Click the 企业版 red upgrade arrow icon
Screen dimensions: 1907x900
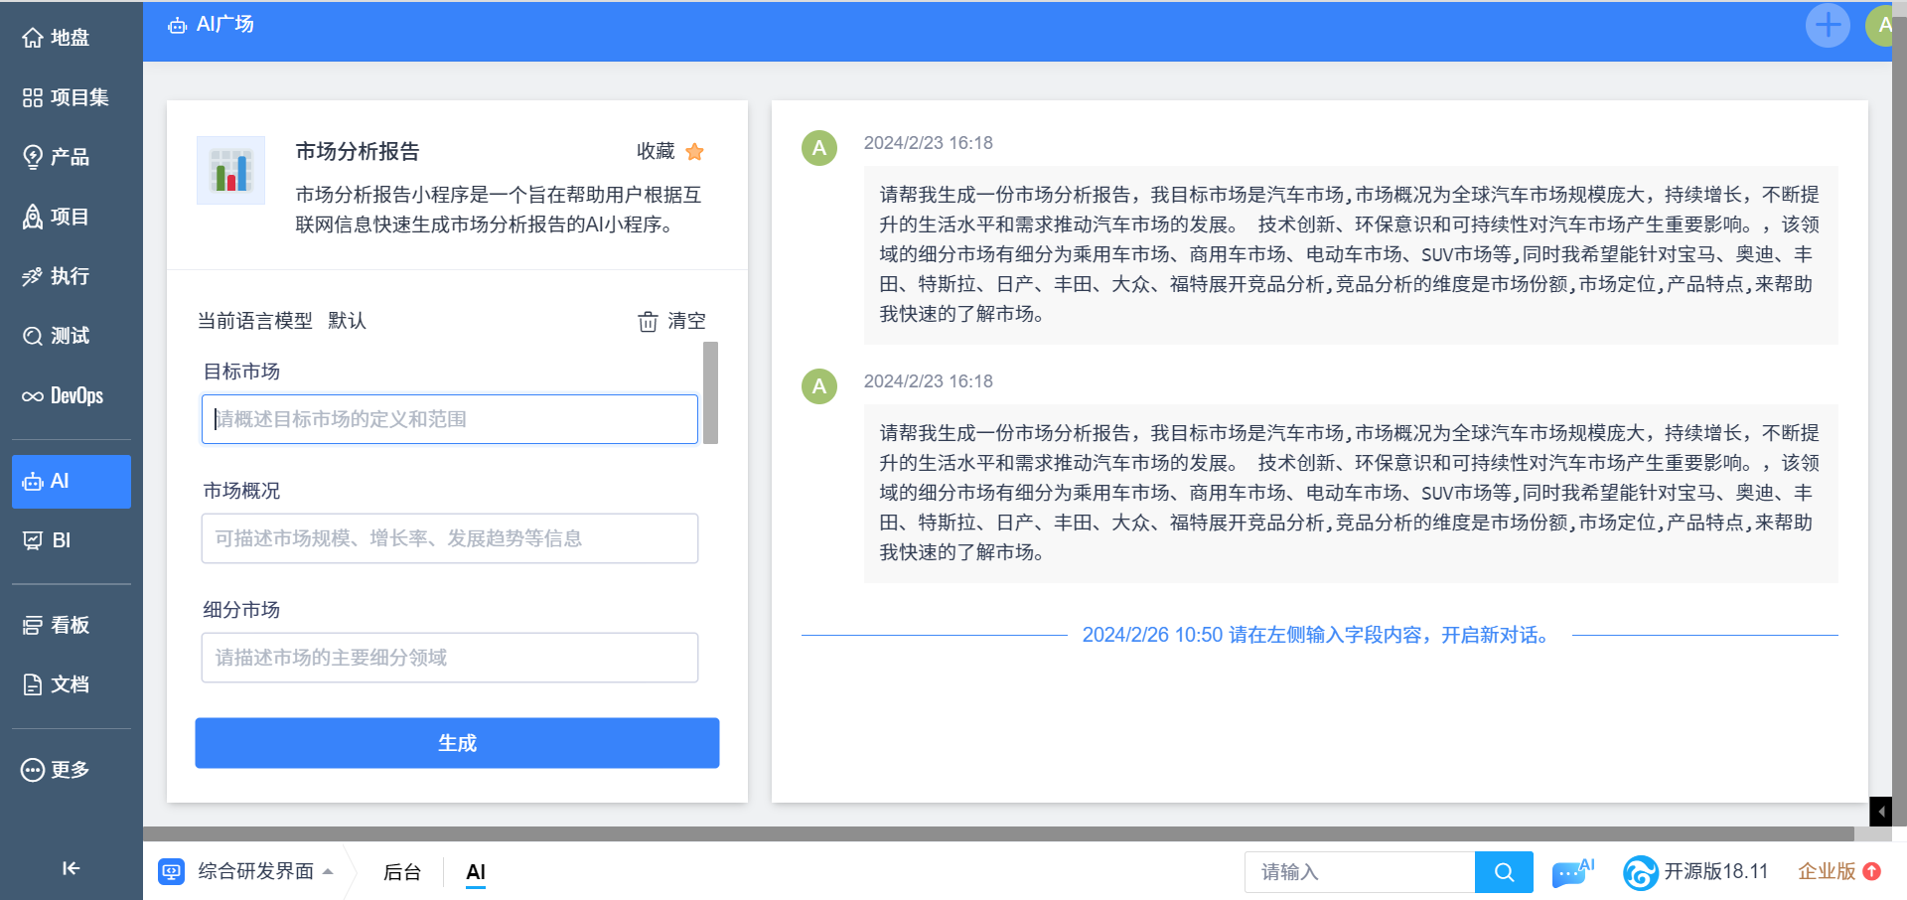tap(1872, 871)
